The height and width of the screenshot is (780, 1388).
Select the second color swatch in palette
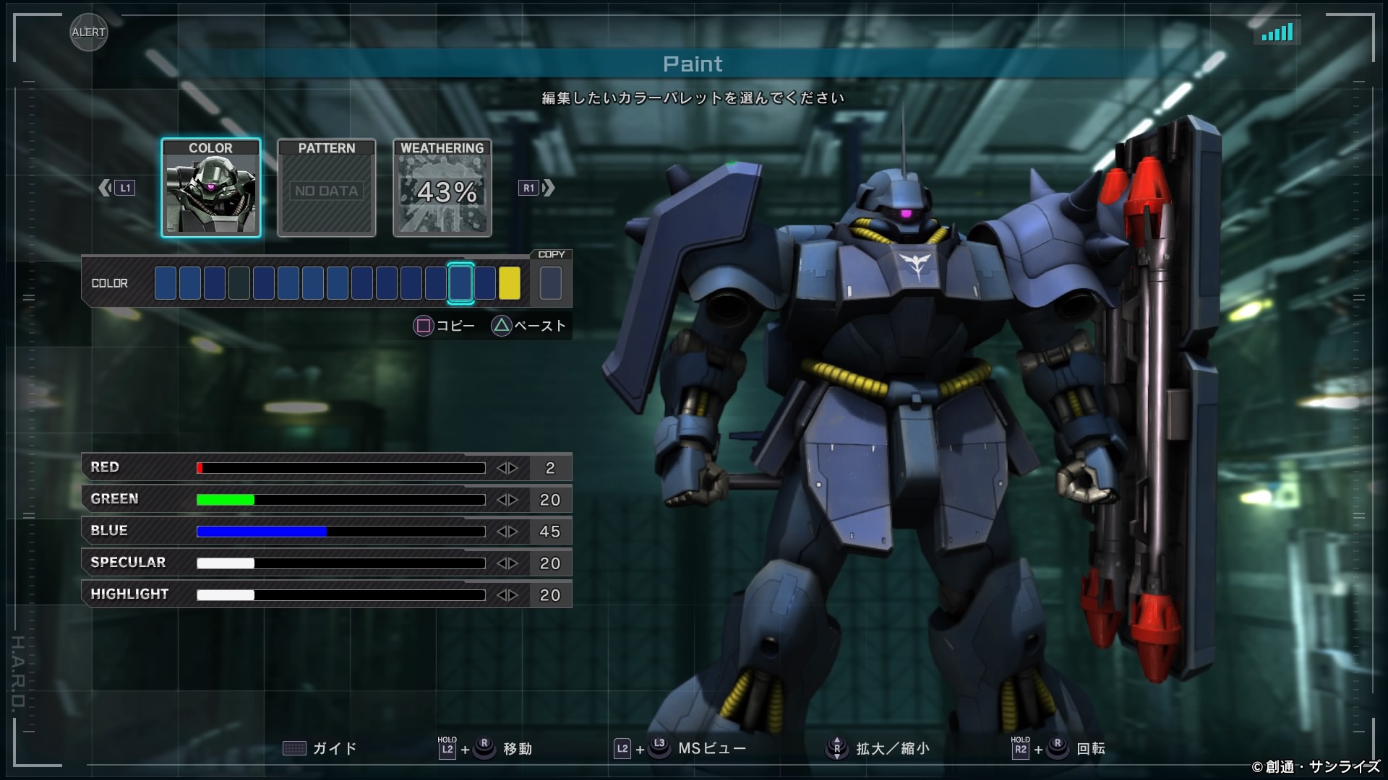190,283
